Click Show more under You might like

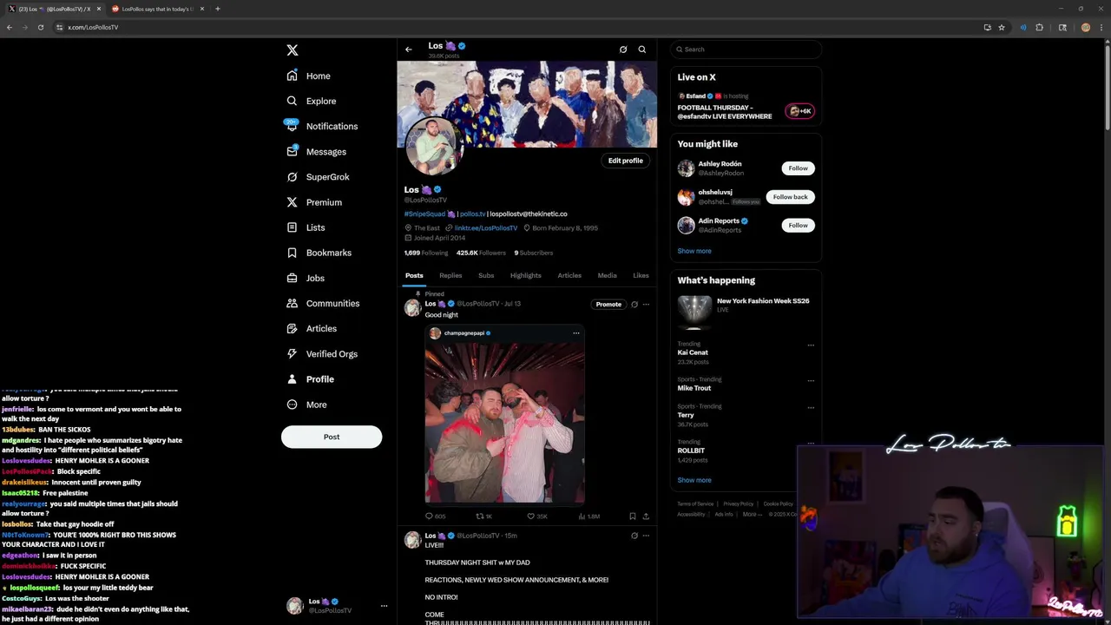pos(694,251)
